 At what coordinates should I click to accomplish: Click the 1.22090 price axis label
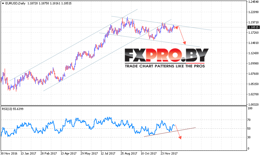click(x=253, y=12)
